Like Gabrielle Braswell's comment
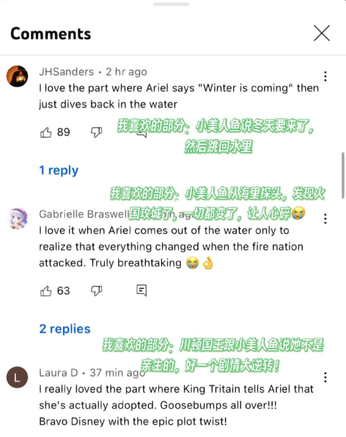This screenshot has width=346, height=437. (46, 291)
